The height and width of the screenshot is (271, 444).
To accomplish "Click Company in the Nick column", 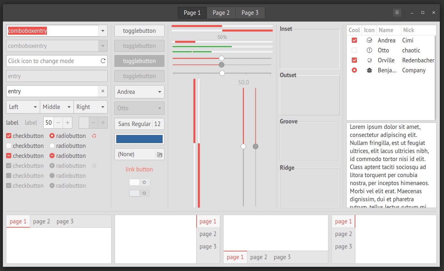I will click(x=414, y=70).
